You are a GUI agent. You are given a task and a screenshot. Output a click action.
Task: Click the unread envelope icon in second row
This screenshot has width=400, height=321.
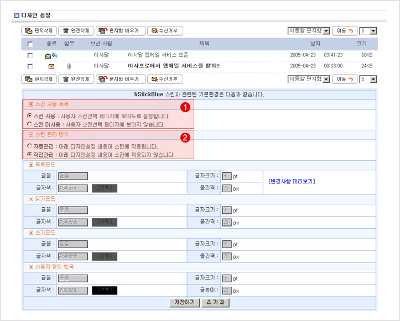click(51, 66)
